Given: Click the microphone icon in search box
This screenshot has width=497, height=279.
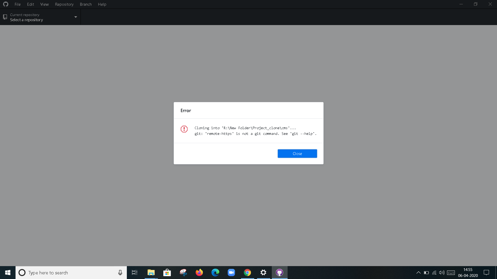Looking at the screenshot, I should tap(120, 273).
